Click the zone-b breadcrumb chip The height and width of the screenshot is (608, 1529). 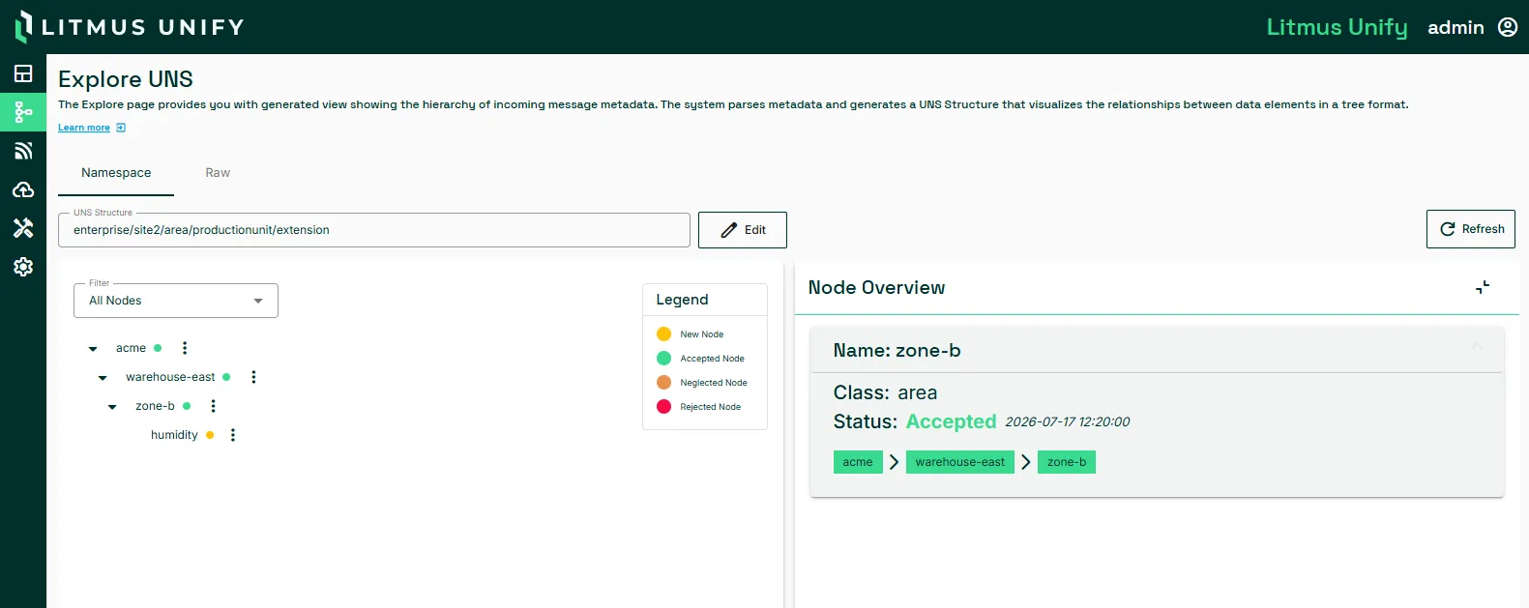click(x=1067, y=462)
